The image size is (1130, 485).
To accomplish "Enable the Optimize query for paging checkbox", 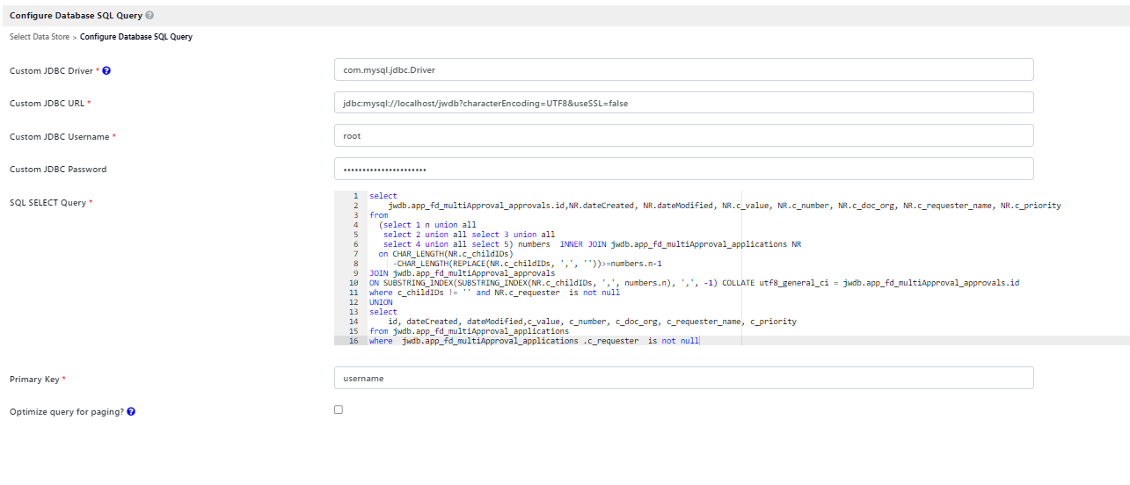I will click(x=339, y=409).
